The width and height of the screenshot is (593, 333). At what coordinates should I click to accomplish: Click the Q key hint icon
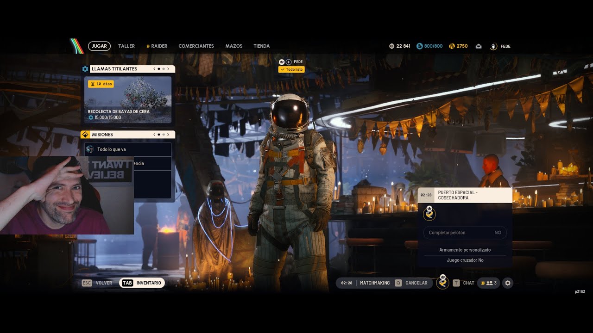click(398, 283)
